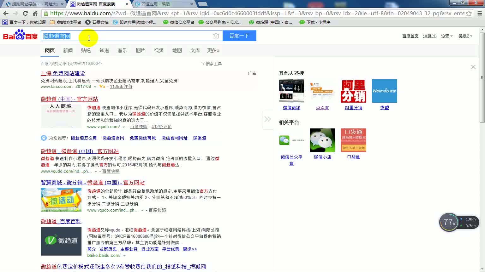Open the browser home page icon
The image size is (485, 272).
(x=35, y=13)
